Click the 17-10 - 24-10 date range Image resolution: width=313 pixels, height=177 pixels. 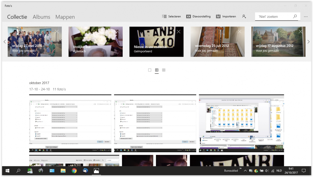tap(39, 89)
